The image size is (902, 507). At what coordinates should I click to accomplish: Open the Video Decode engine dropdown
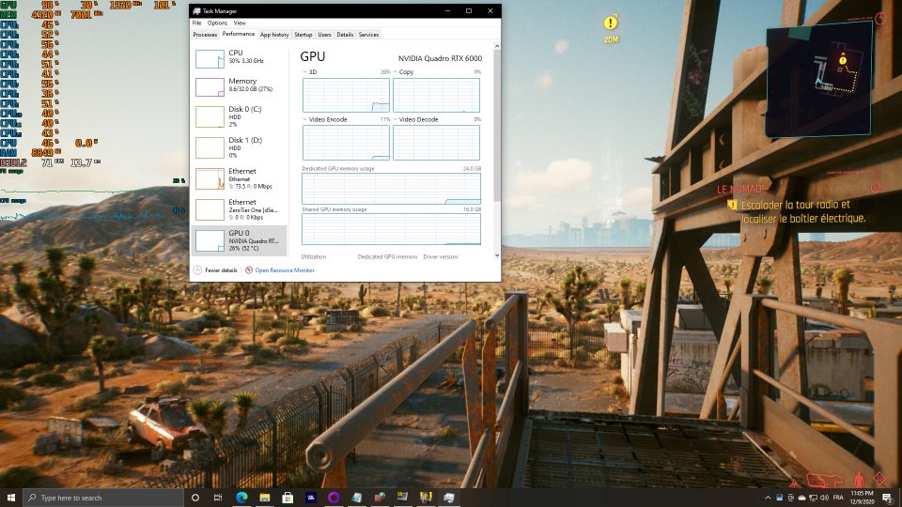pos(417,119)
